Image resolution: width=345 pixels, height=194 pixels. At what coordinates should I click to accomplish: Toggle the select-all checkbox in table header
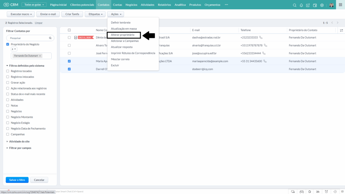(x=69, y=30)
